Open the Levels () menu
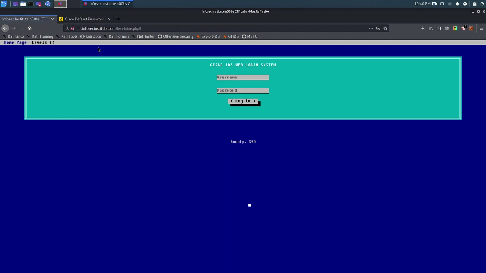The image size is (486, 273). (x=43, y=42)
